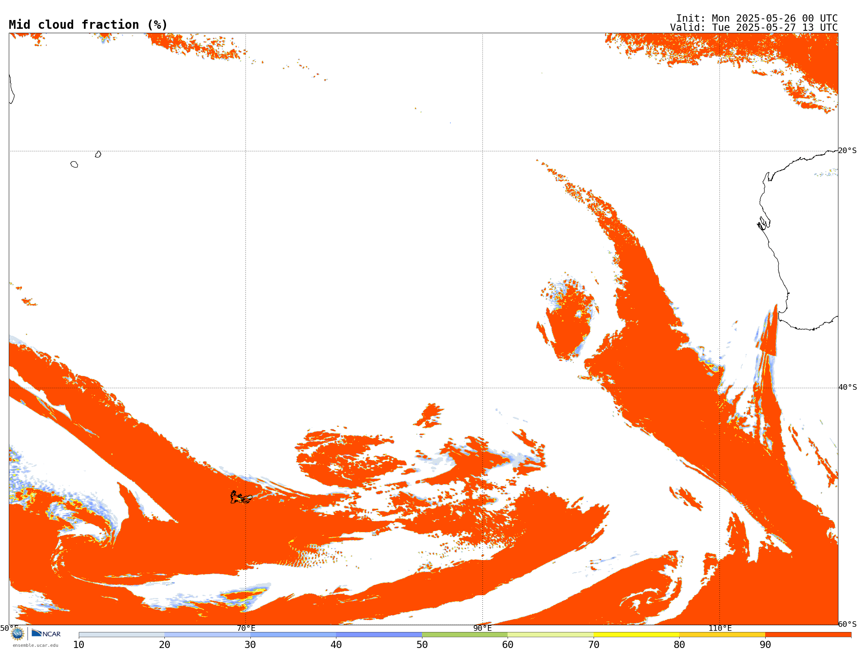The width and height of the screenshot is (864, 650).
Task: Click the colorbar tick label 50
Action: click(x=422, y=645)
